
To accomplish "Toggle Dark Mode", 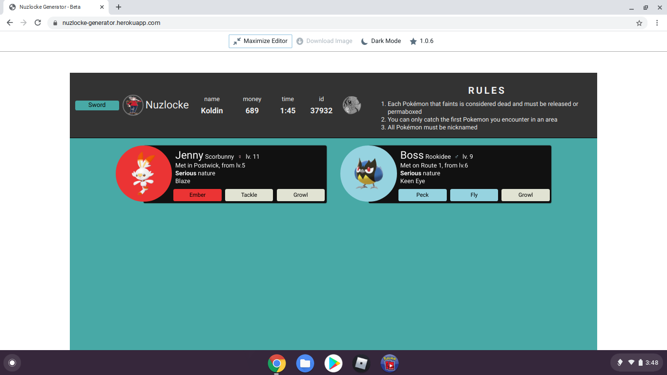I will click(381, 41).
